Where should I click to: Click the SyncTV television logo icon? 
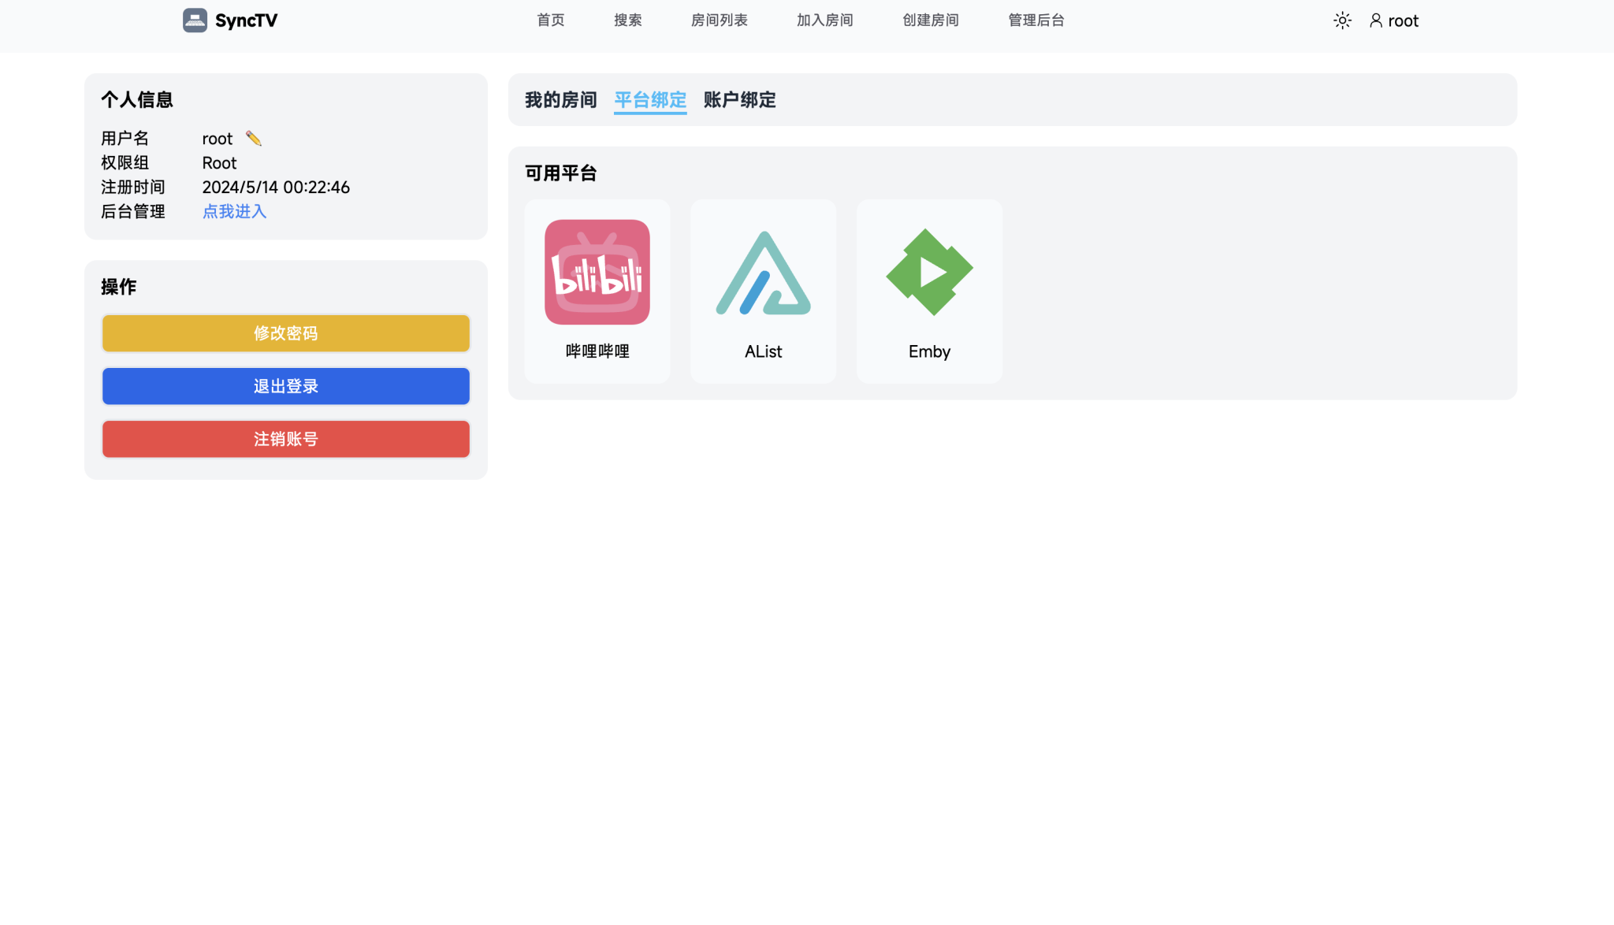point(194,20)
